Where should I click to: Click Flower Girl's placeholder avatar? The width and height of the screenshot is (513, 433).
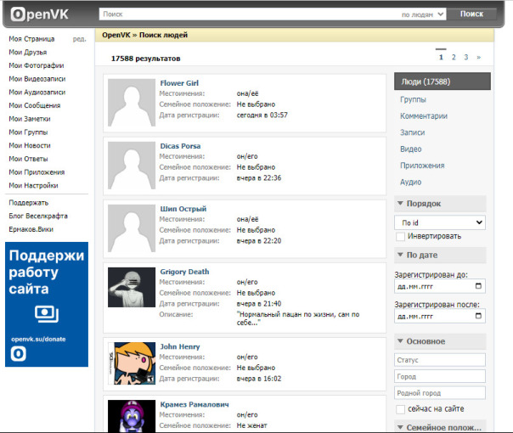(x=130, y=104)
